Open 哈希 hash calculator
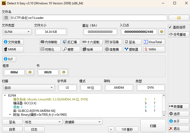 [x=92, y=49]
